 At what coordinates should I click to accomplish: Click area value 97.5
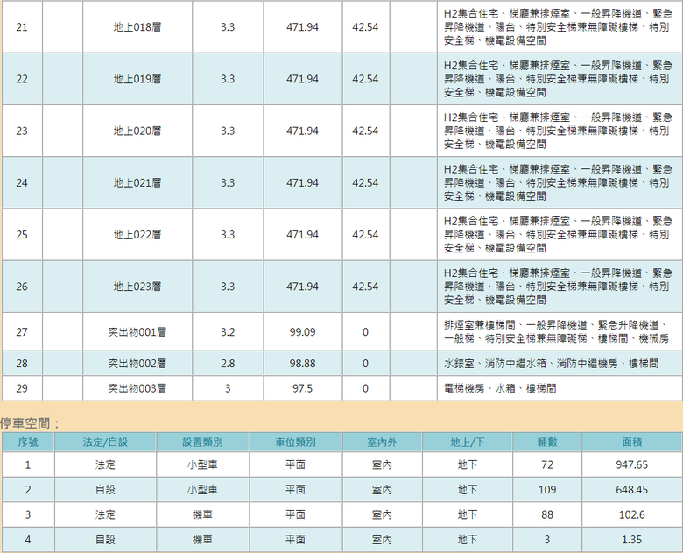click(302, 388)
